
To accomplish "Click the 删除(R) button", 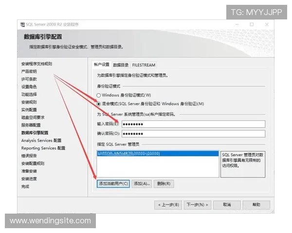I will 164,184.
